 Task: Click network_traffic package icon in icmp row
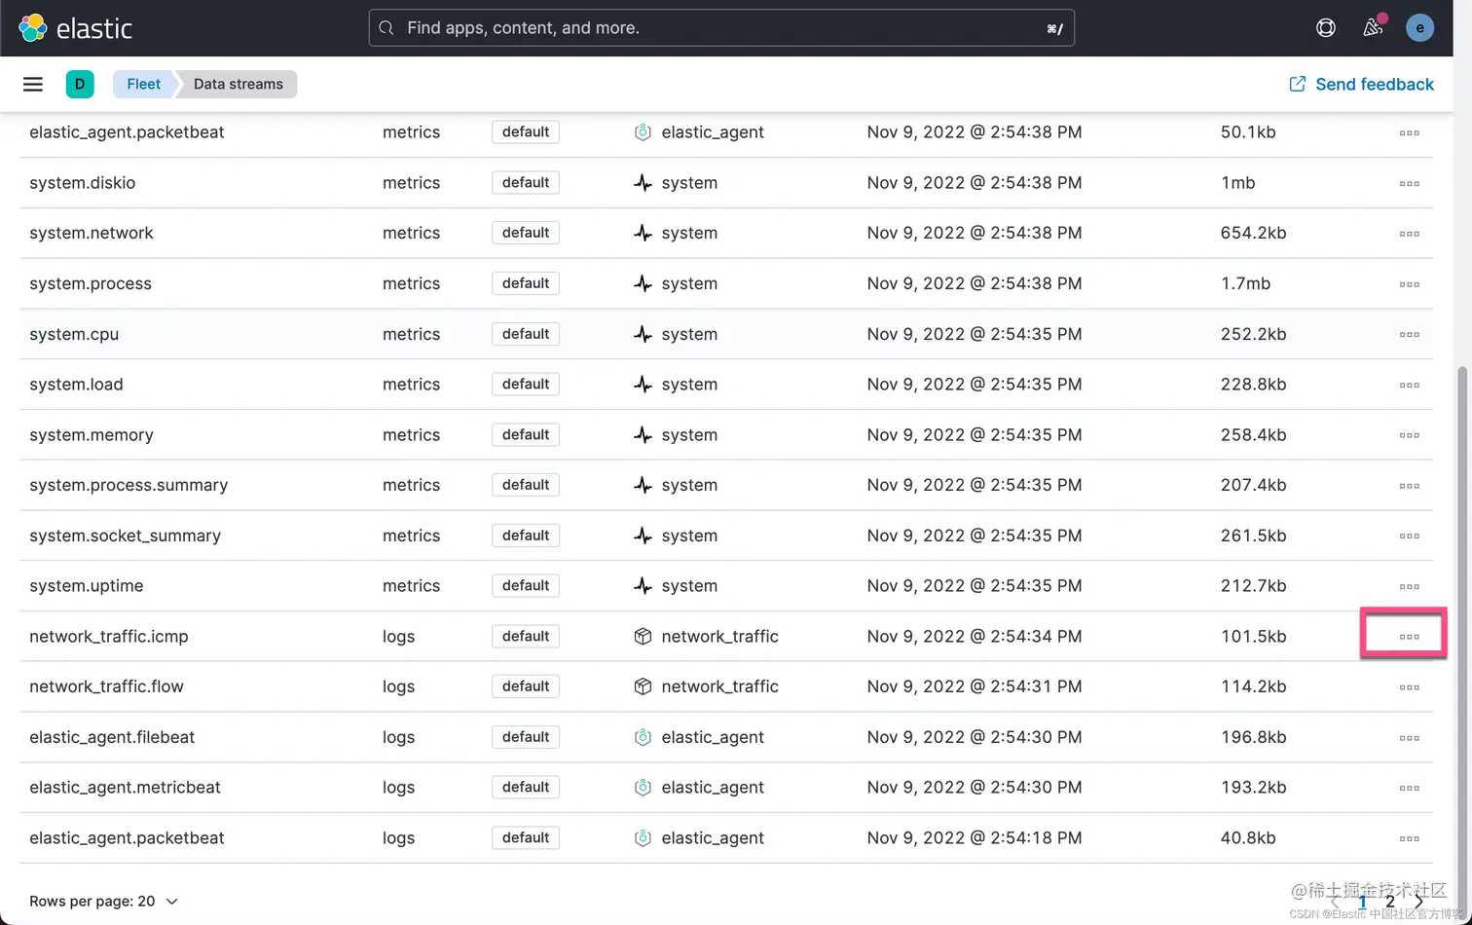643,636
